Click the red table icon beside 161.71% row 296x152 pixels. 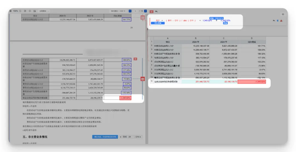point(142,18)
